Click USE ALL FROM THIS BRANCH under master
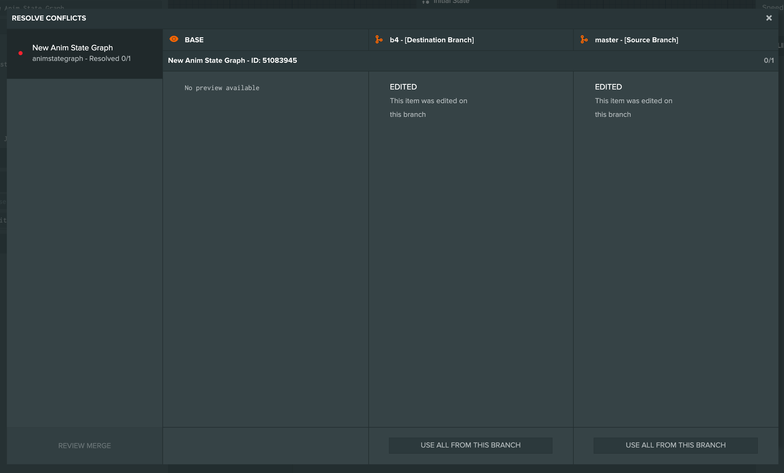Image resolution: width=784 pixels, height=473 pixels. pos(675,445)
